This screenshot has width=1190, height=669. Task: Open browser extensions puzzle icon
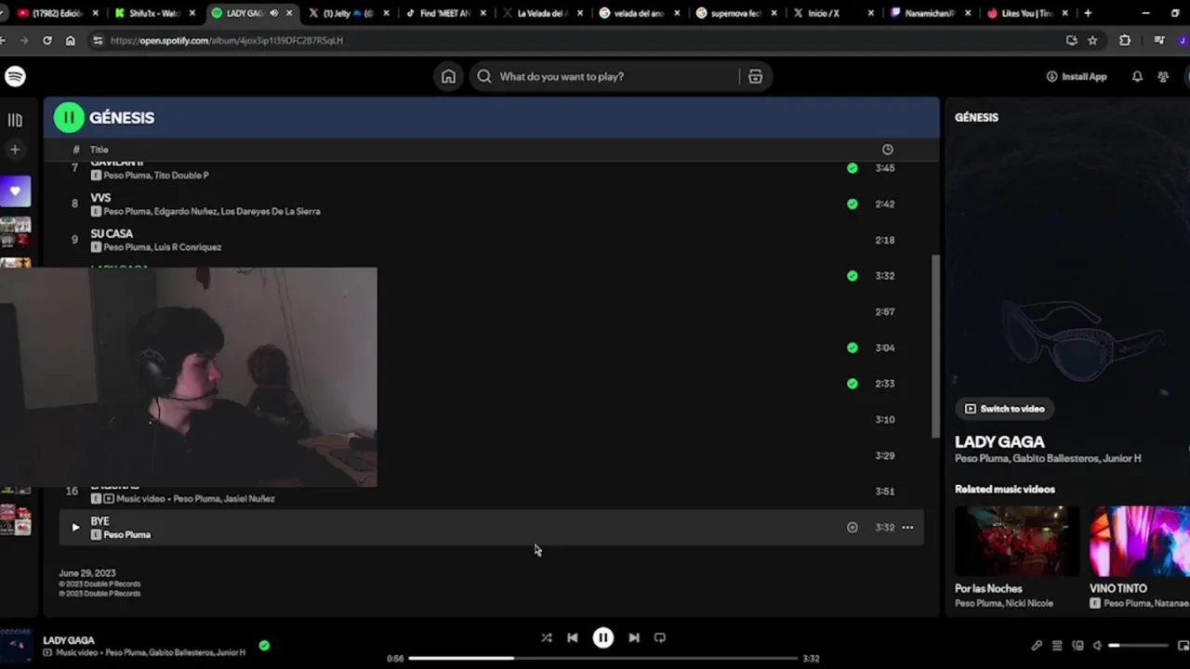click(1125, 41)
